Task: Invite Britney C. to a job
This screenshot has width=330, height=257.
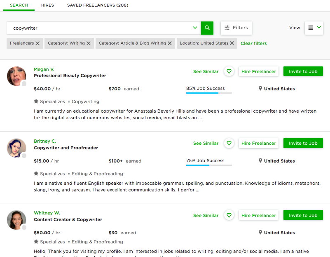Action: [303, 143]
